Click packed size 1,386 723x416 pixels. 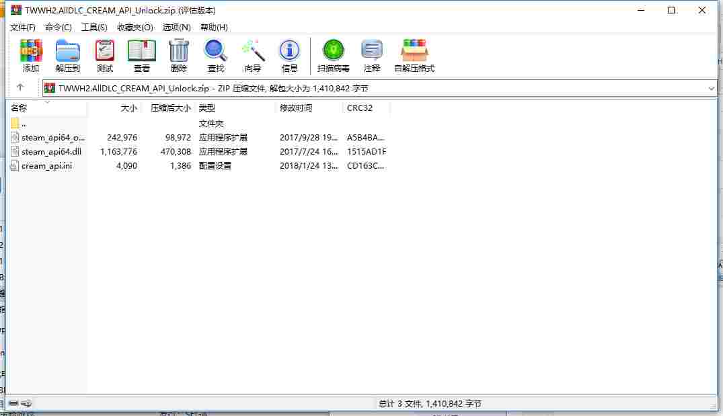point(180,166)
